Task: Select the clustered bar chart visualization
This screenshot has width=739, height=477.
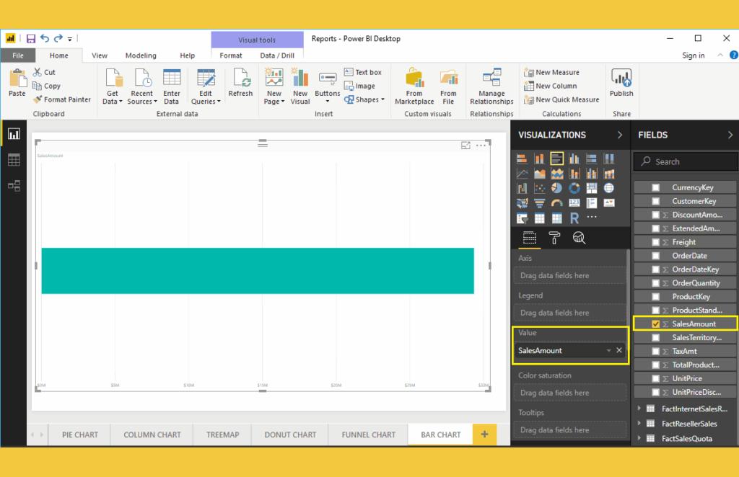Action: 556,159
